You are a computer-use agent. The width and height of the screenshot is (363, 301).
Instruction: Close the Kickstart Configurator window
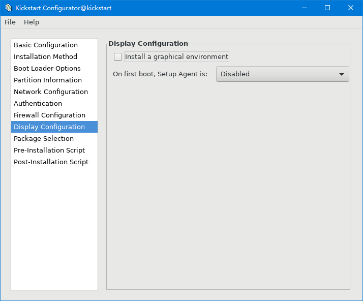(351, 8)
